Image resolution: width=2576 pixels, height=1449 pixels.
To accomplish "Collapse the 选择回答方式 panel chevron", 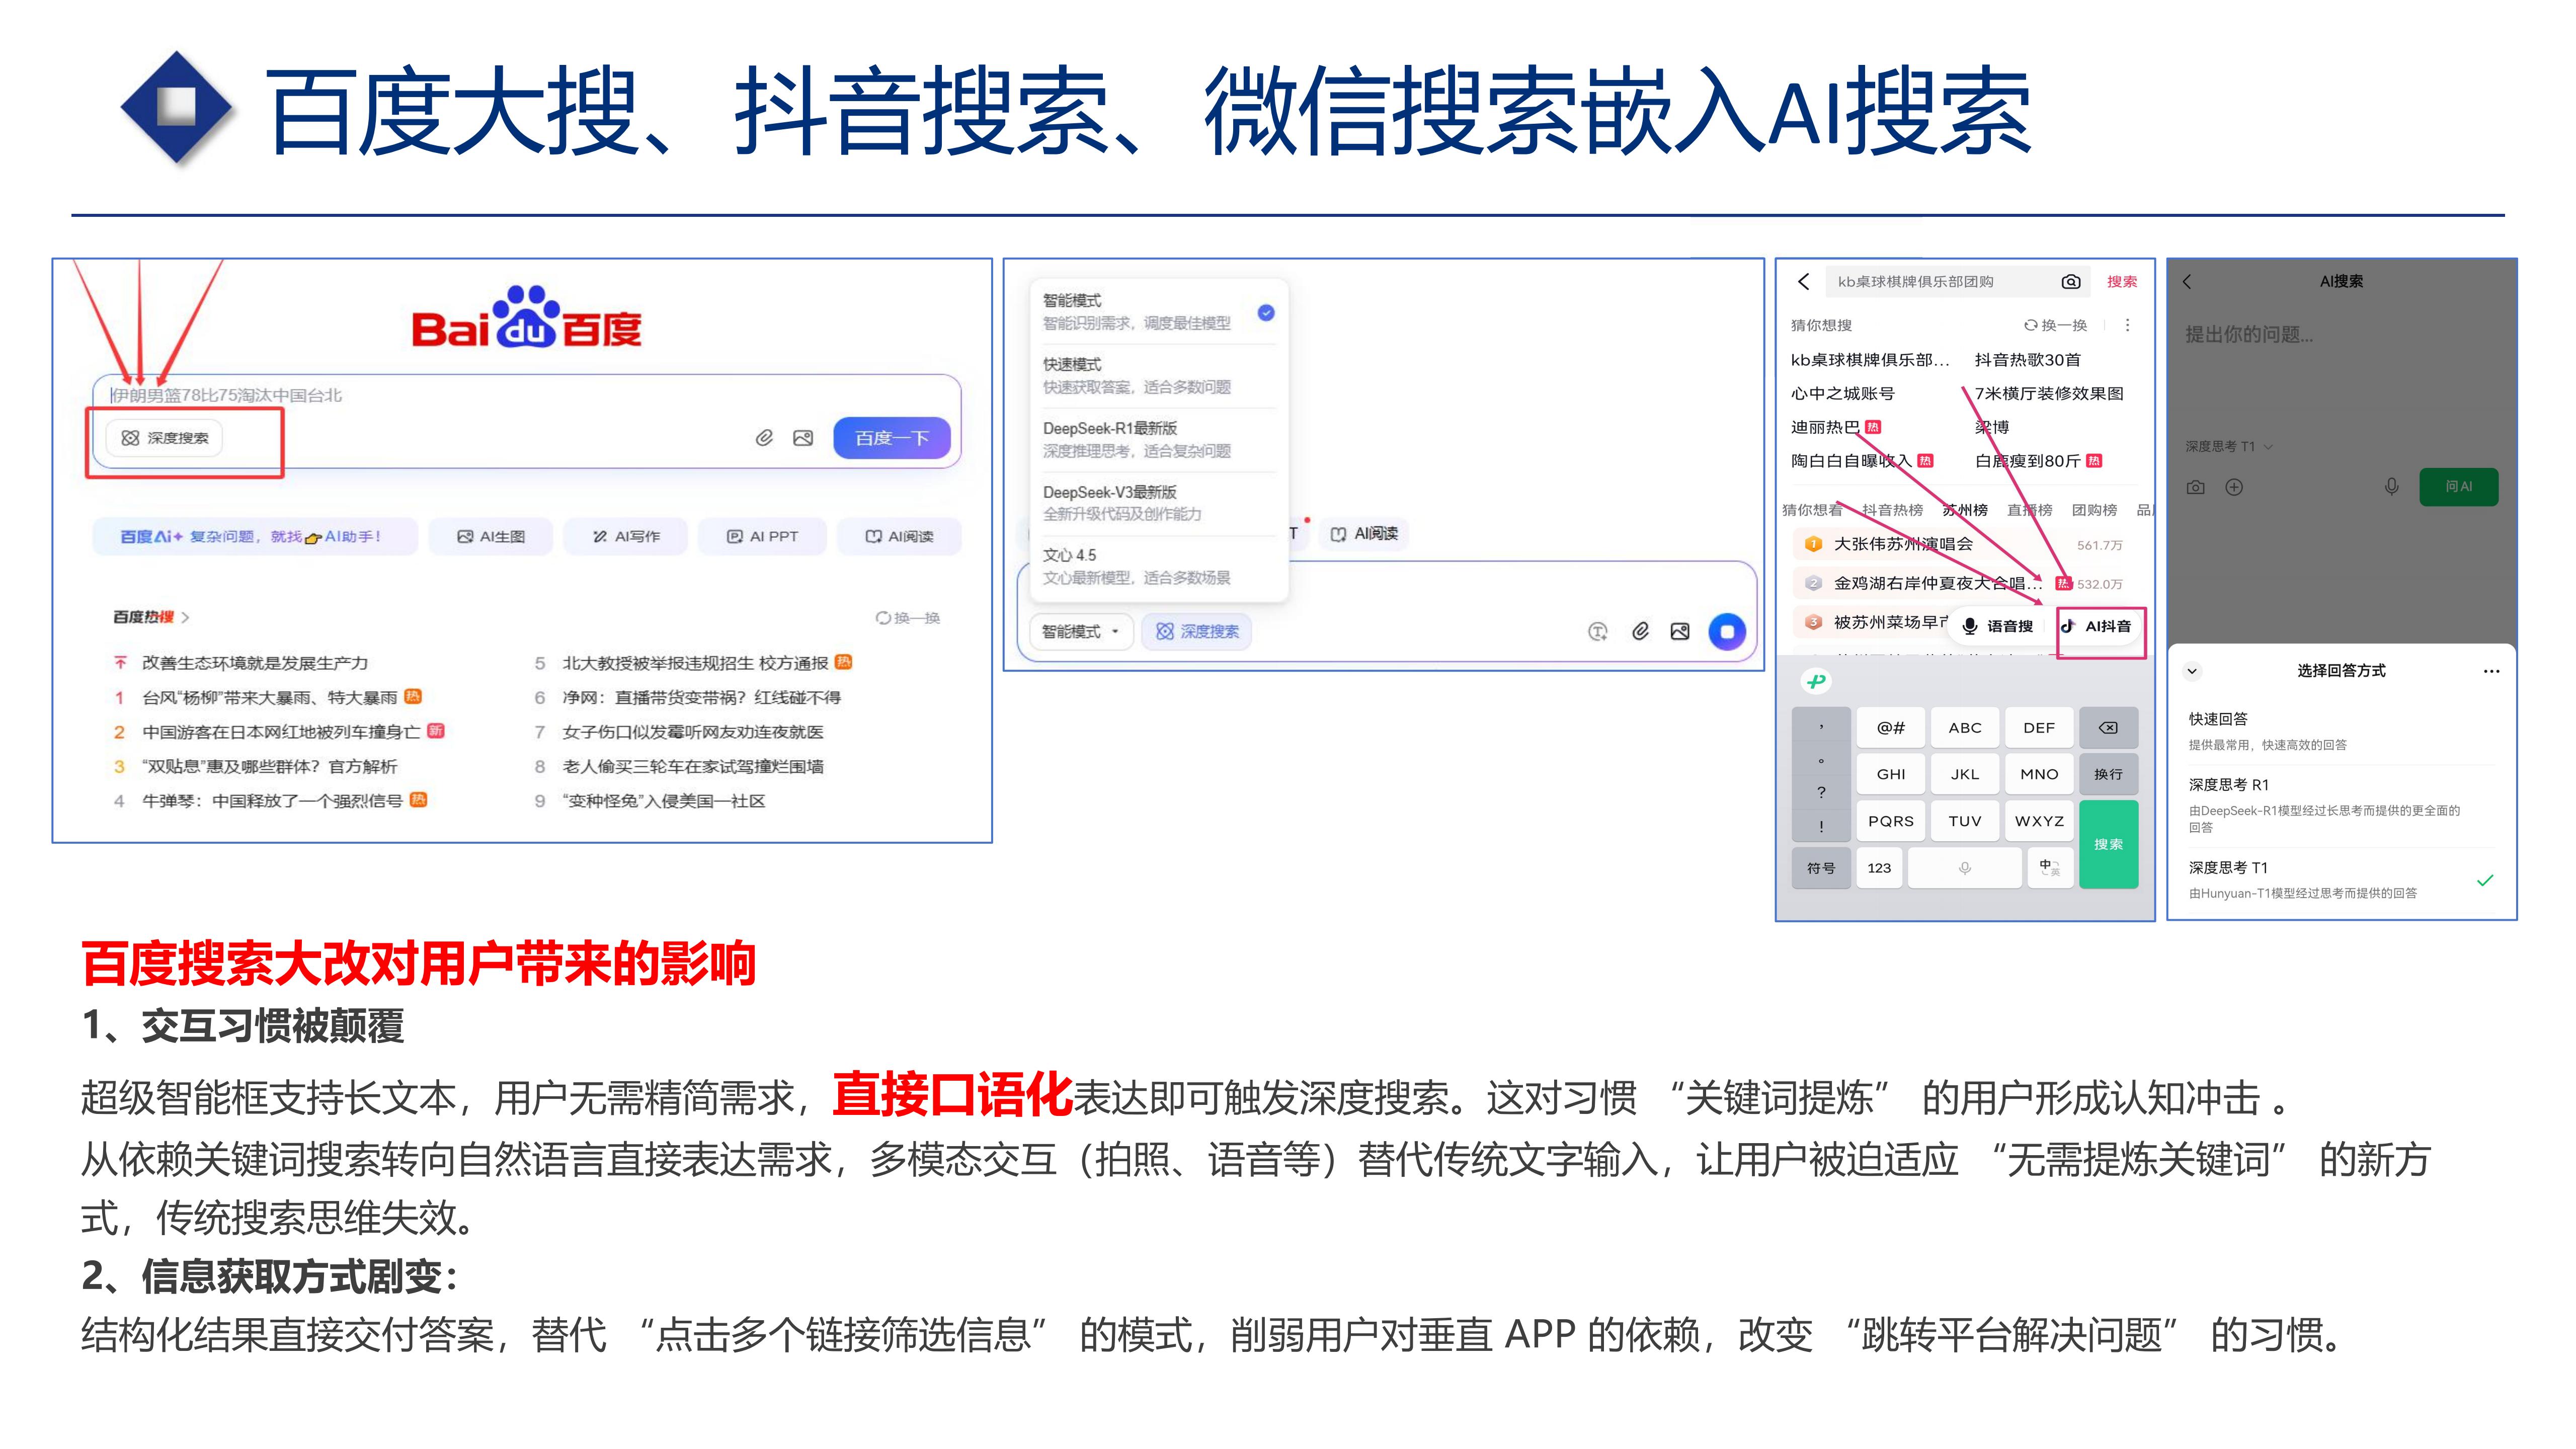I will (x=2192, y=671).
